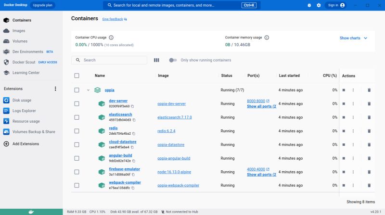Show all ports for firebase-emulator
385x215 pixels.
click(261, 175)
